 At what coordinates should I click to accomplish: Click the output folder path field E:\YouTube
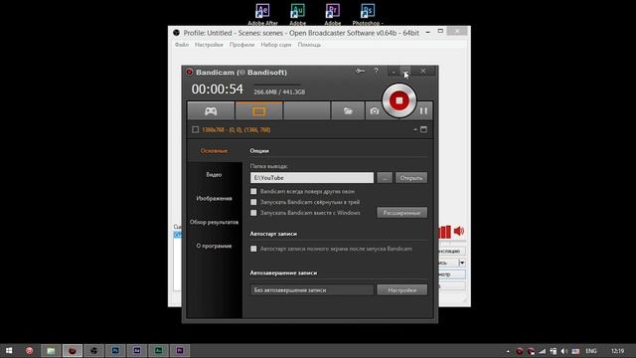[x=312, y=178]
